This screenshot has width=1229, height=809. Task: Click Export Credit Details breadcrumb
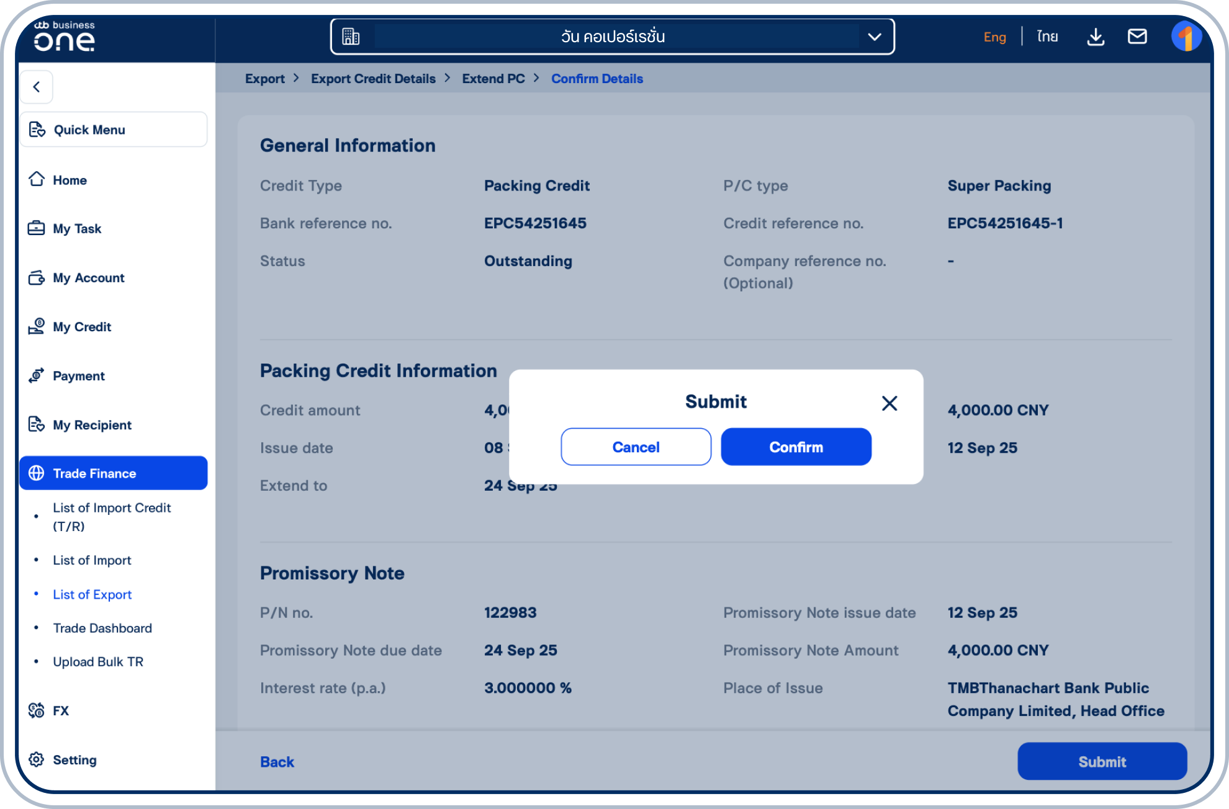tap(373, 79)
